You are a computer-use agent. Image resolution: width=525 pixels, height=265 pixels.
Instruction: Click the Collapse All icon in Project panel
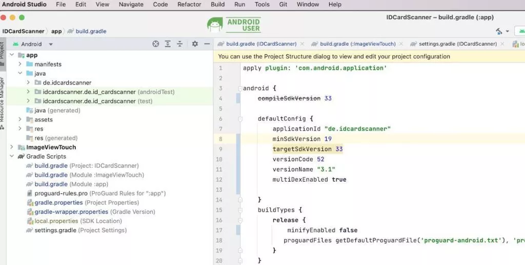pos(180,44)
